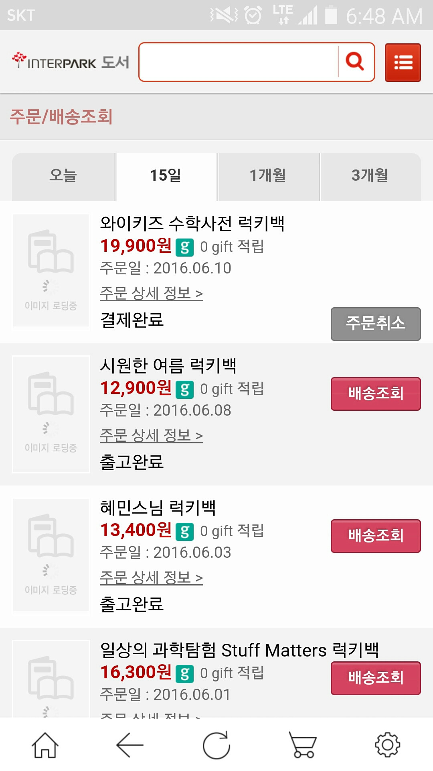433x771 pixels.
Task: Click 주문취소 for 와이키즈 수학사전 order
Action: 376,324
